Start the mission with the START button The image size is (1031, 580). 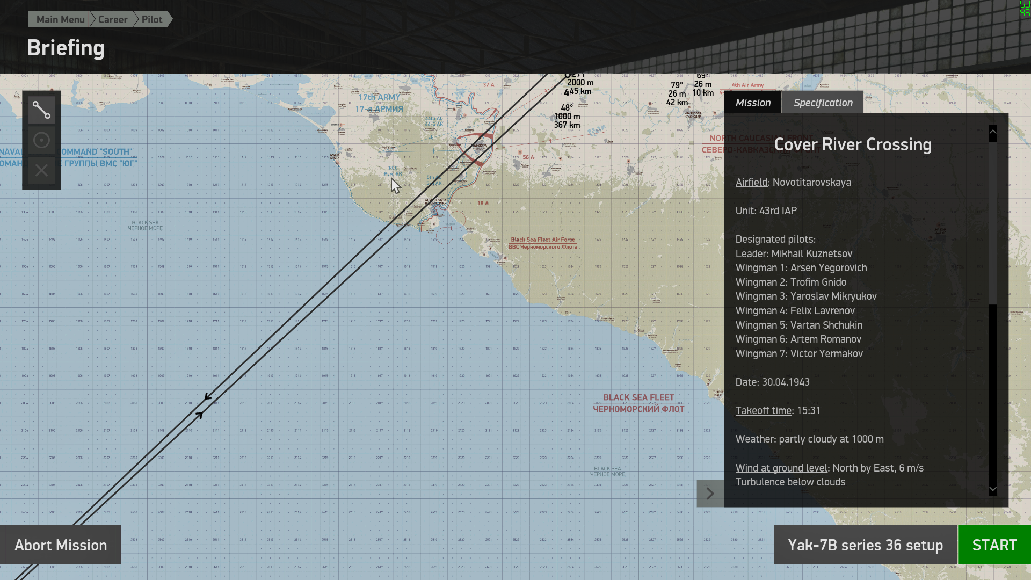(994, 545)
